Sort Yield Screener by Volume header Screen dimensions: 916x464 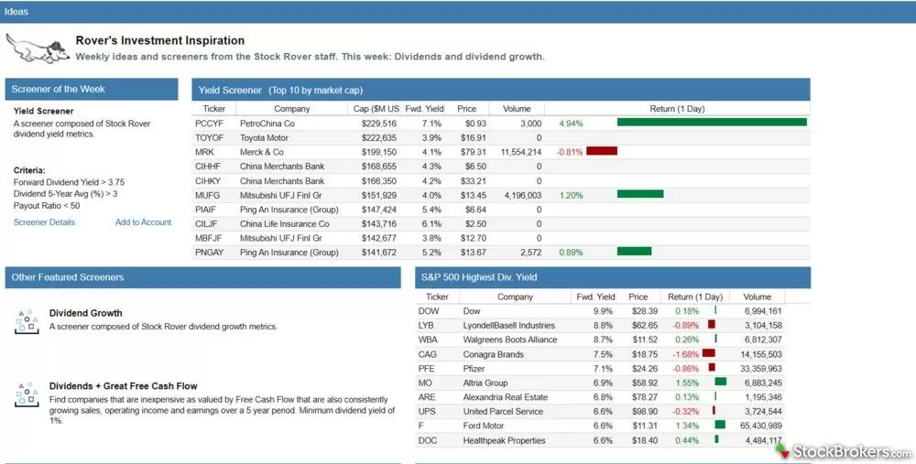pos(517,109)
